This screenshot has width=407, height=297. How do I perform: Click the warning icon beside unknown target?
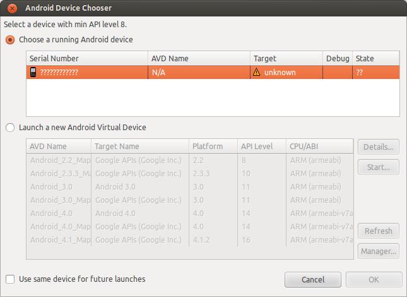point(256,73)
